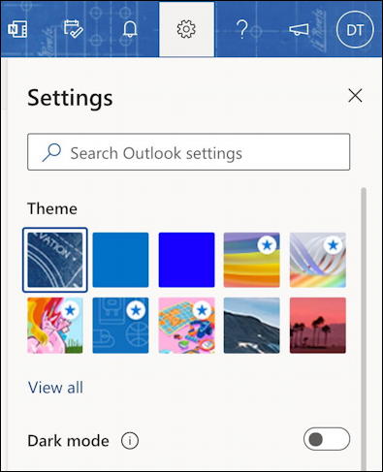Toggle the Dark mode switch

[327, 439]
